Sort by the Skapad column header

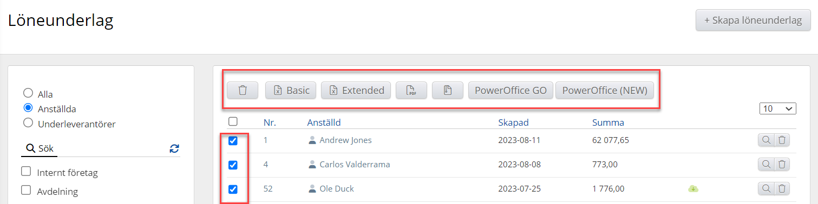coord(513,122)
